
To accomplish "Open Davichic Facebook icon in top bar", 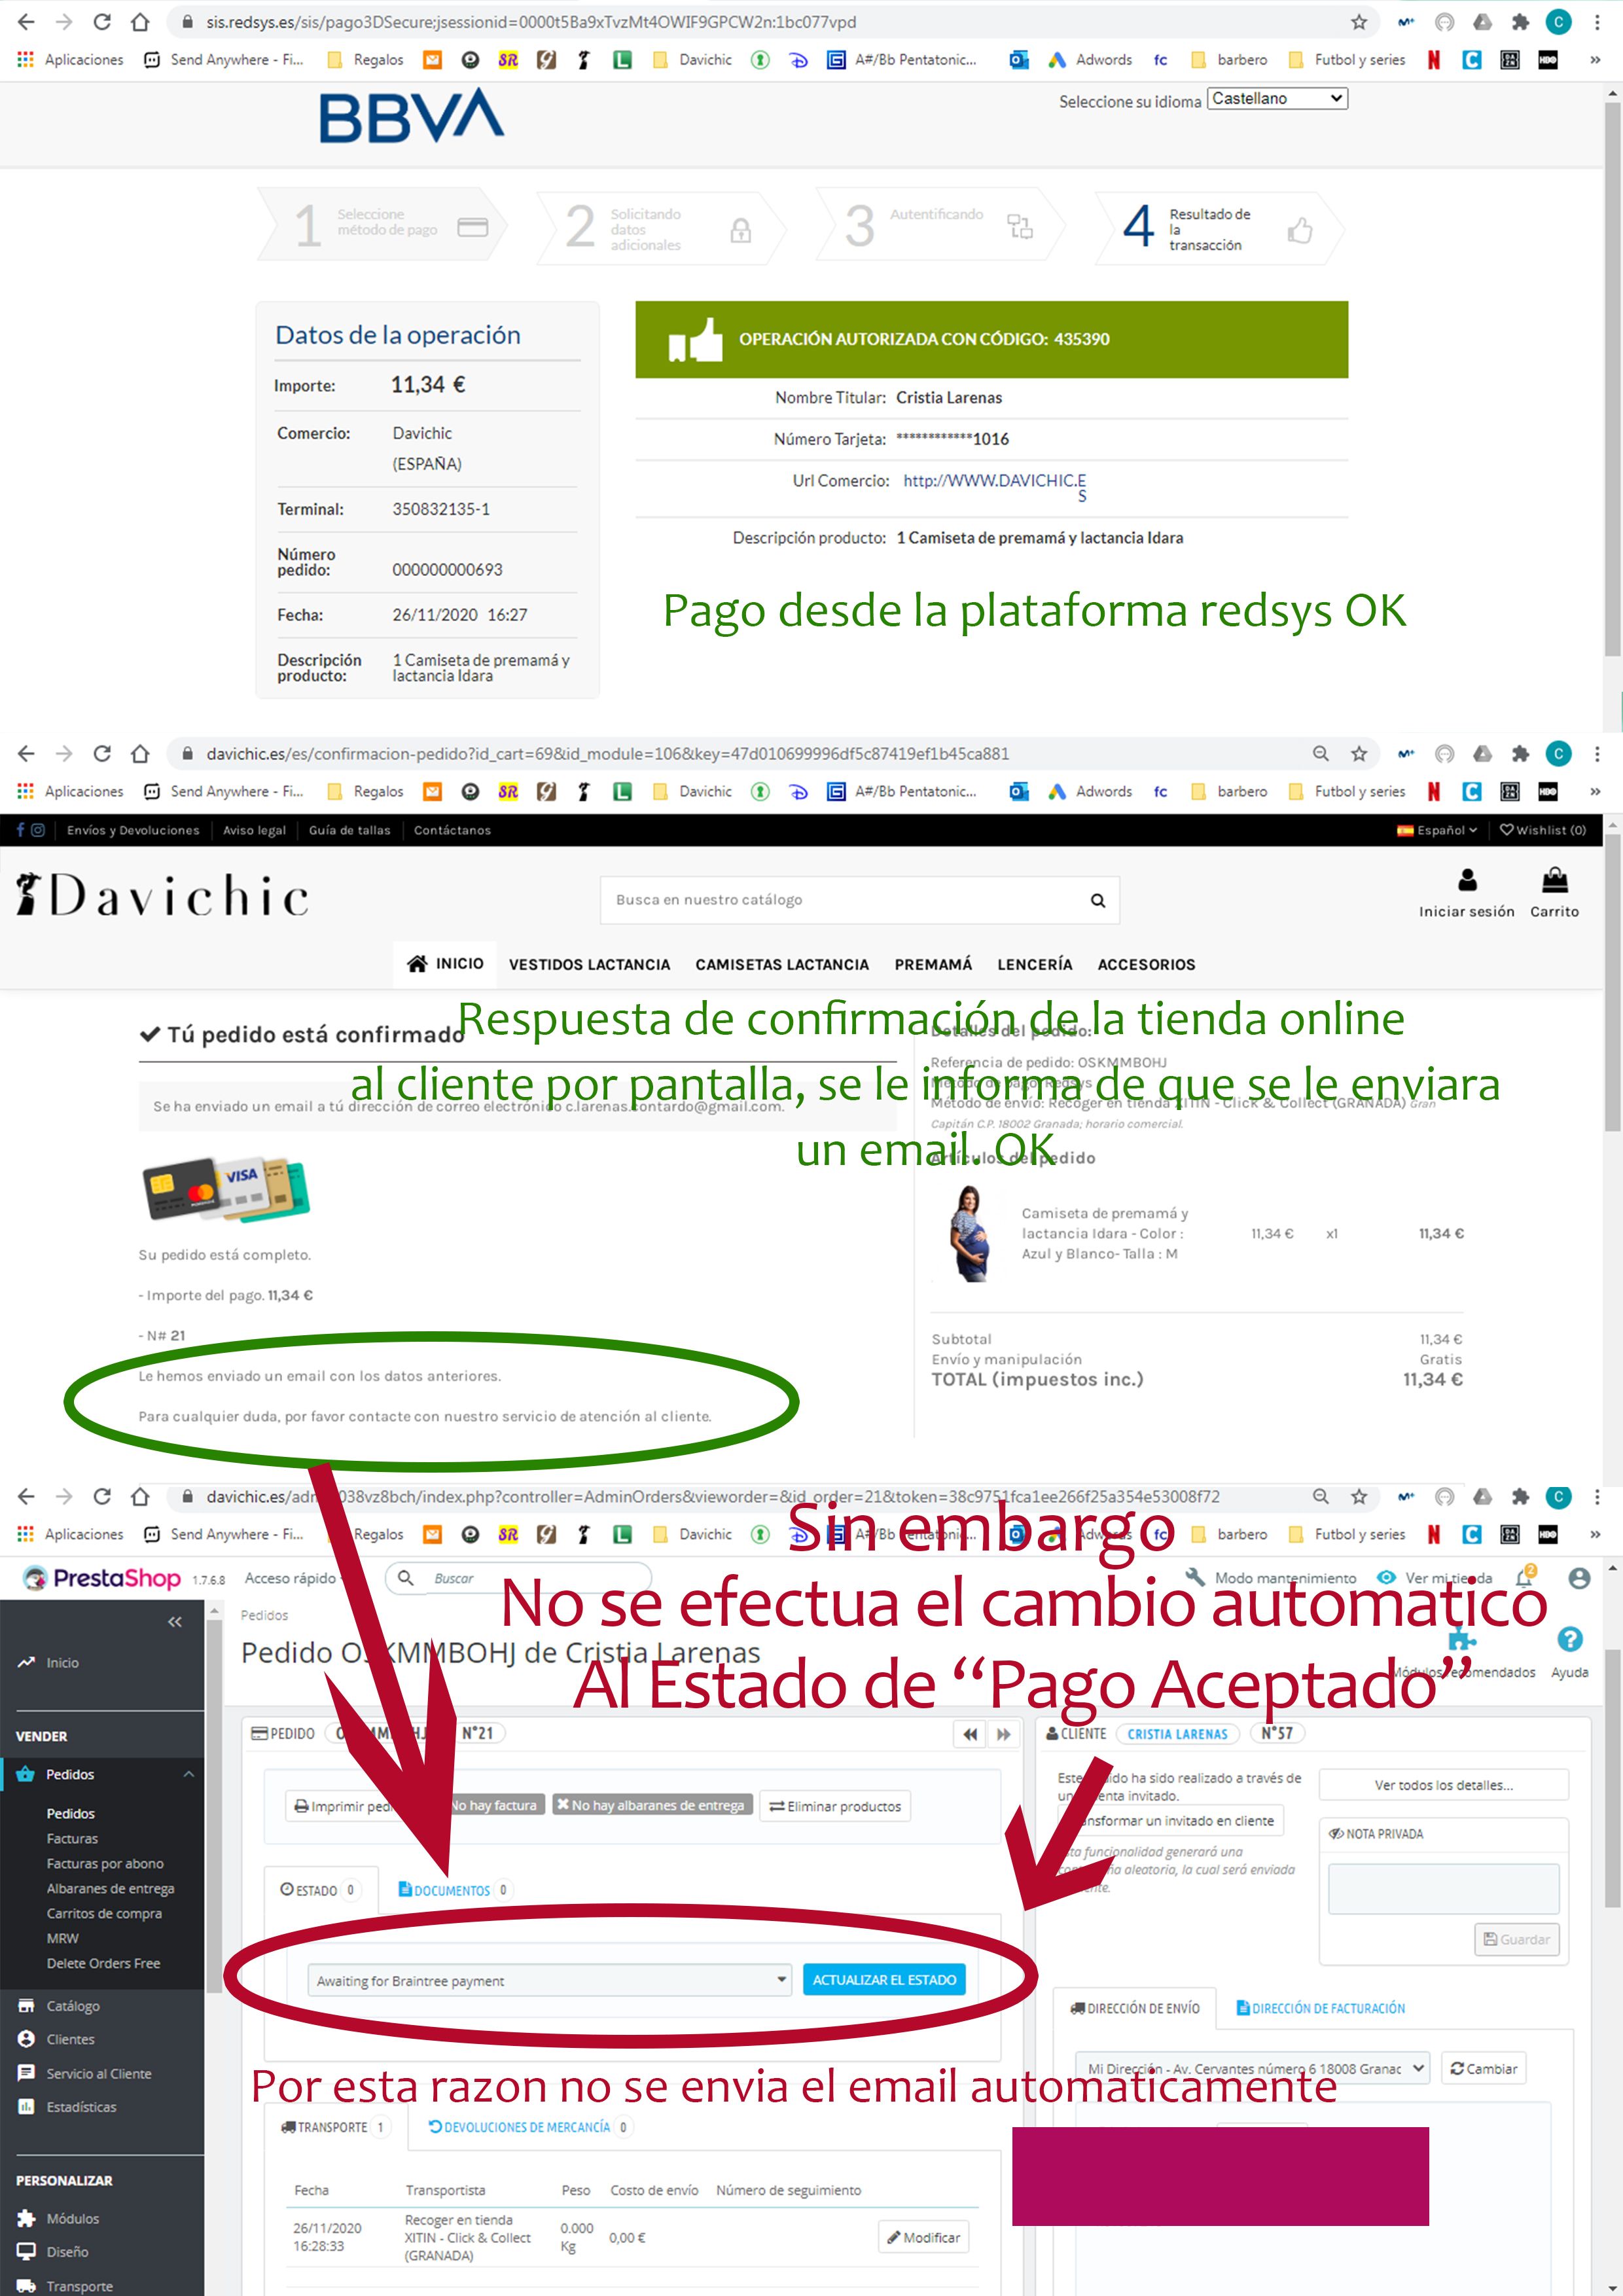I will (x=20, y=830).
